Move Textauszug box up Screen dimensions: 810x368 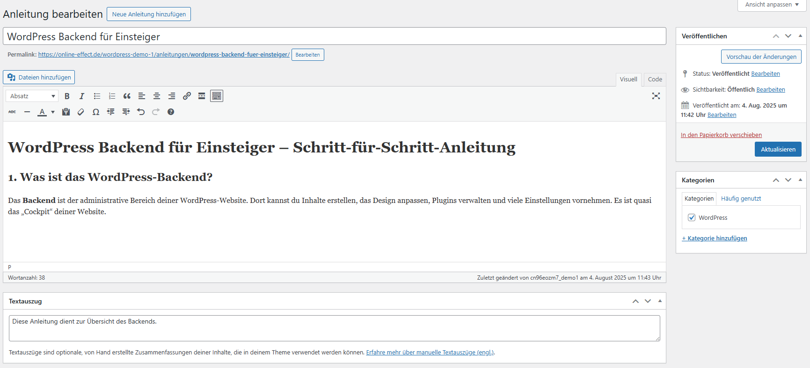[635, 301]
